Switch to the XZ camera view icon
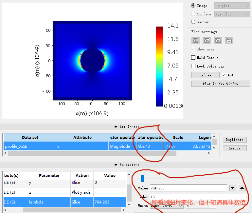252x213 pixels. (x=207, y=41)
